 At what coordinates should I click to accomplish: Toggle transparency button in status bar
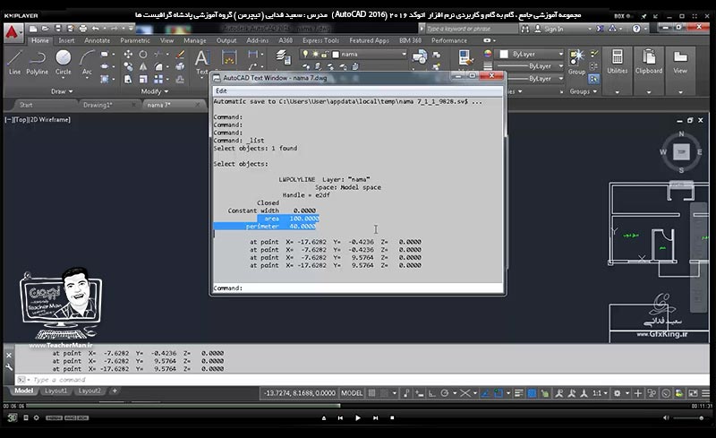click(x=532, y=393)
